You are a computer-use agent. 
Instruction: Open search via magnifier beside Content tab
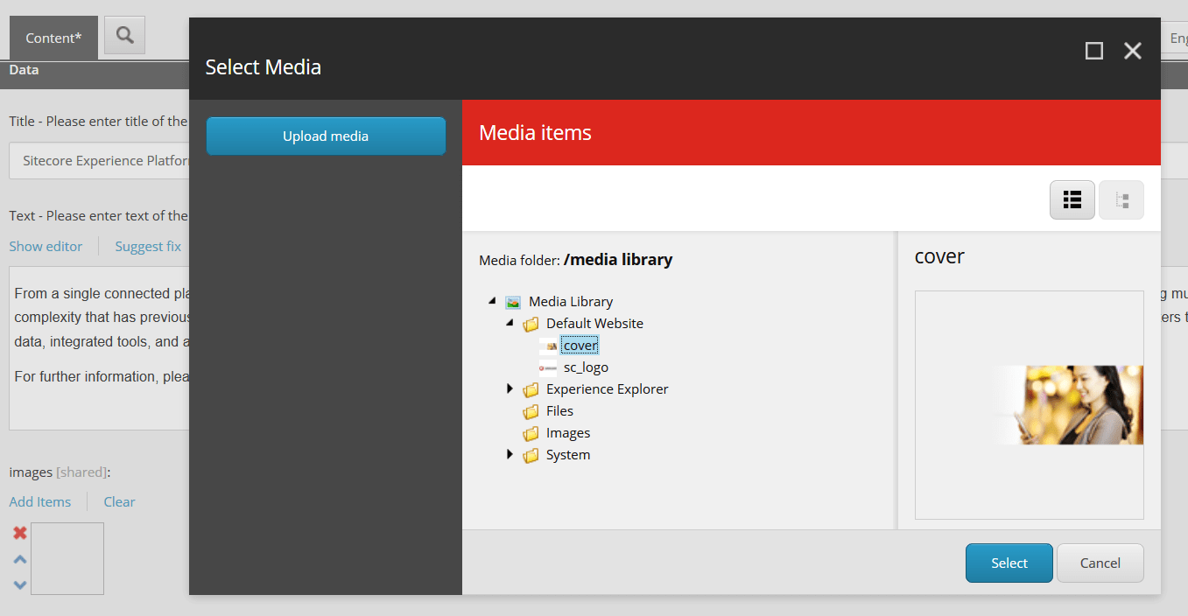pyautogui.click(x=123, y=35)
